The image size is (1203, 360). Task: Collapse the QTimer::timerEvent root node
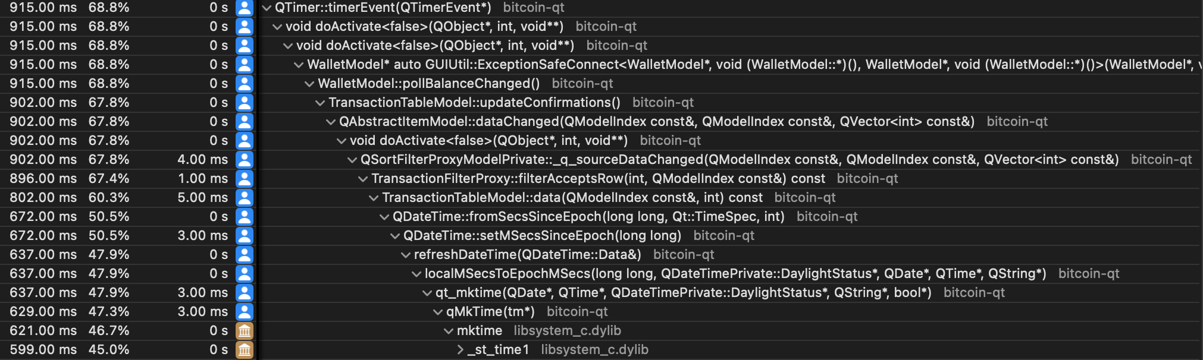[267, 8]
